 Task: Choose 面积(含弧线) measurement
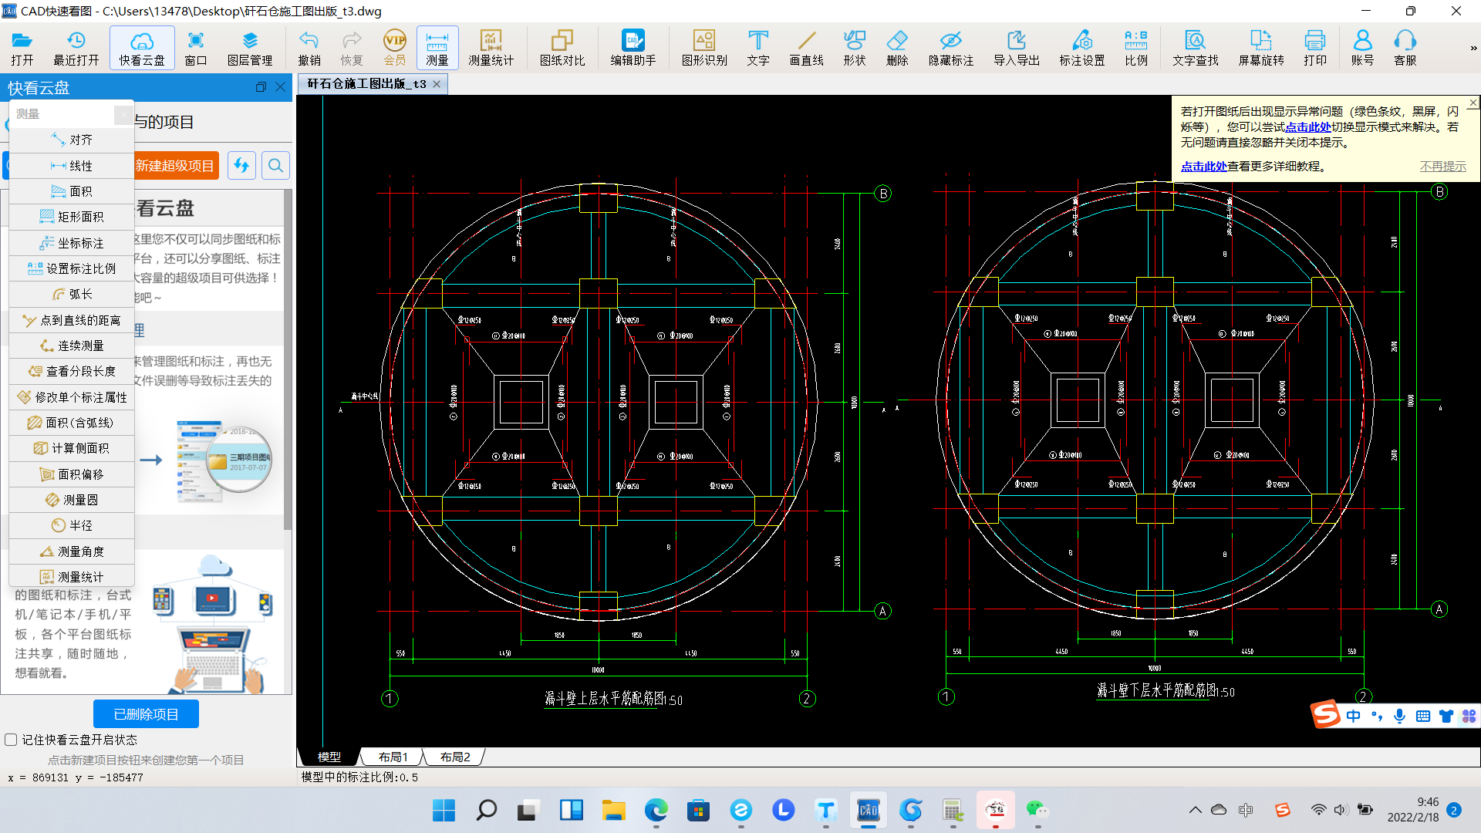pos(72,423)
